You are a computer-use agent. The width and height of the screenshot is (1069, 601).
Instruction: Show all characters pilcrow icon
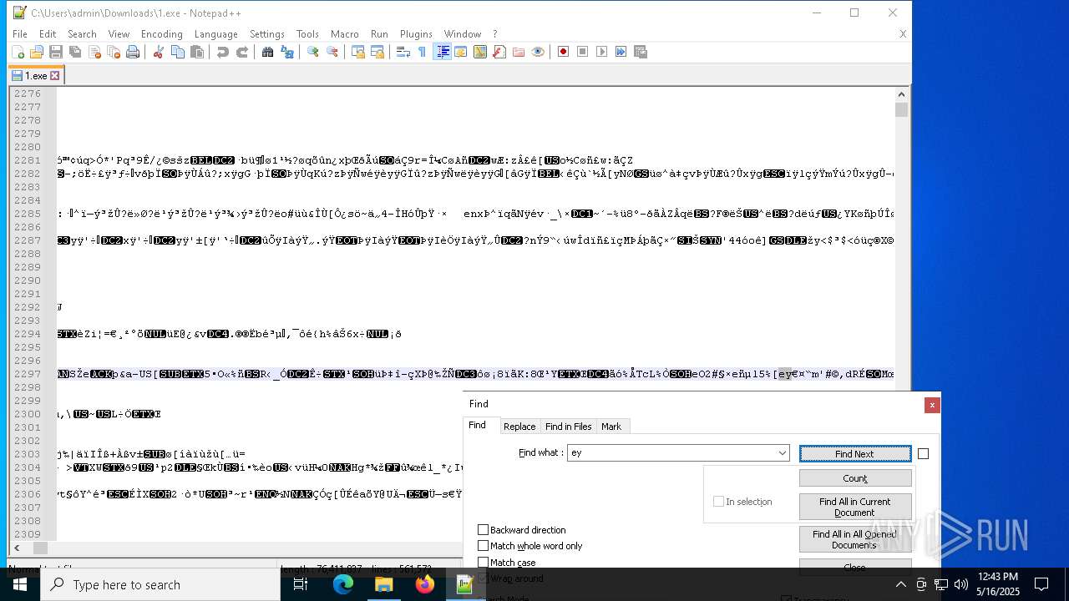[422, 52]
